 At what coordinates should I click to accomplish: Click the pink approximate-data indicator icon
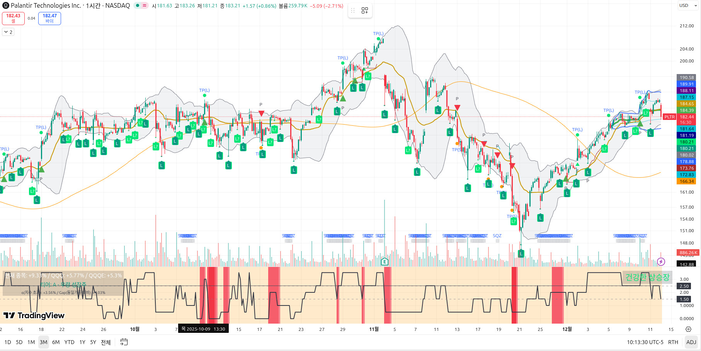point(145,5)
